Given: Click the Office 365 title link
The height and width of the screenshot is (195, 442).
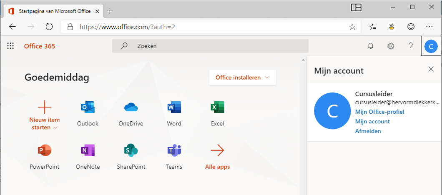Looking at the screenshot, I should tap(40, 46).
